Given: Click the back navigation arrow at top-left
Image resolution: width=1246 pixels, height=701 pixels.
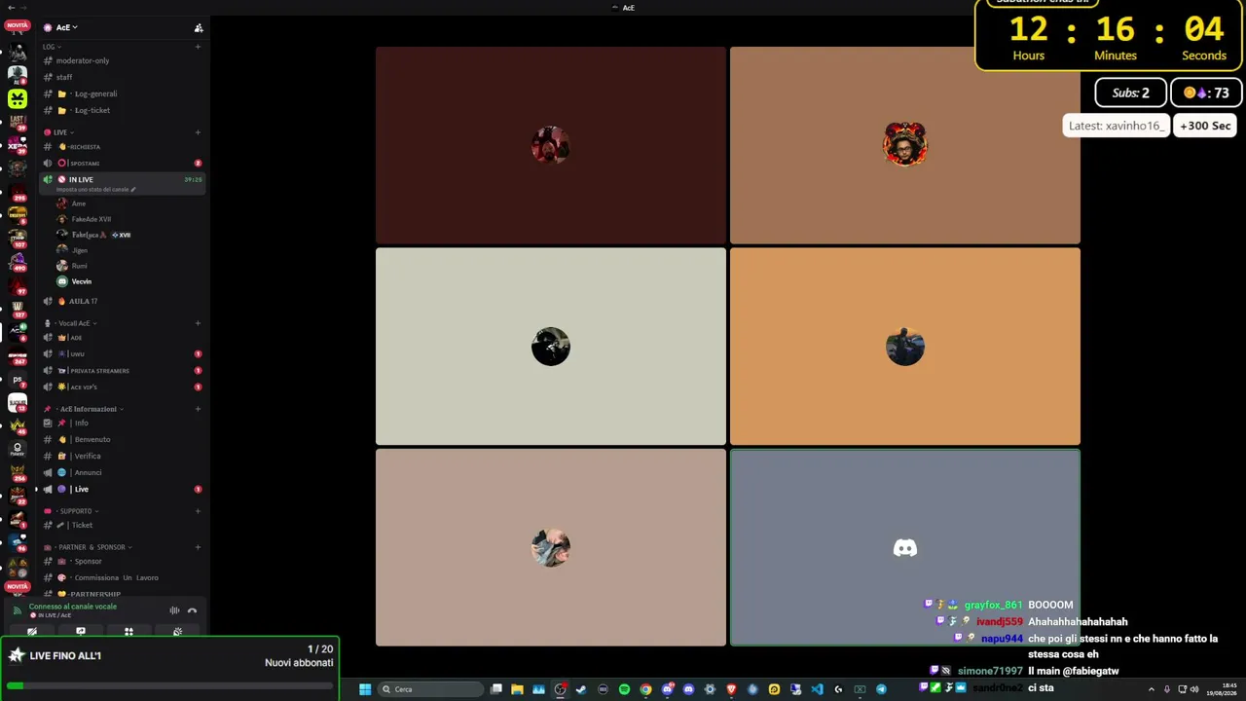Looking at the screenshot, I should tap(11, 8).
